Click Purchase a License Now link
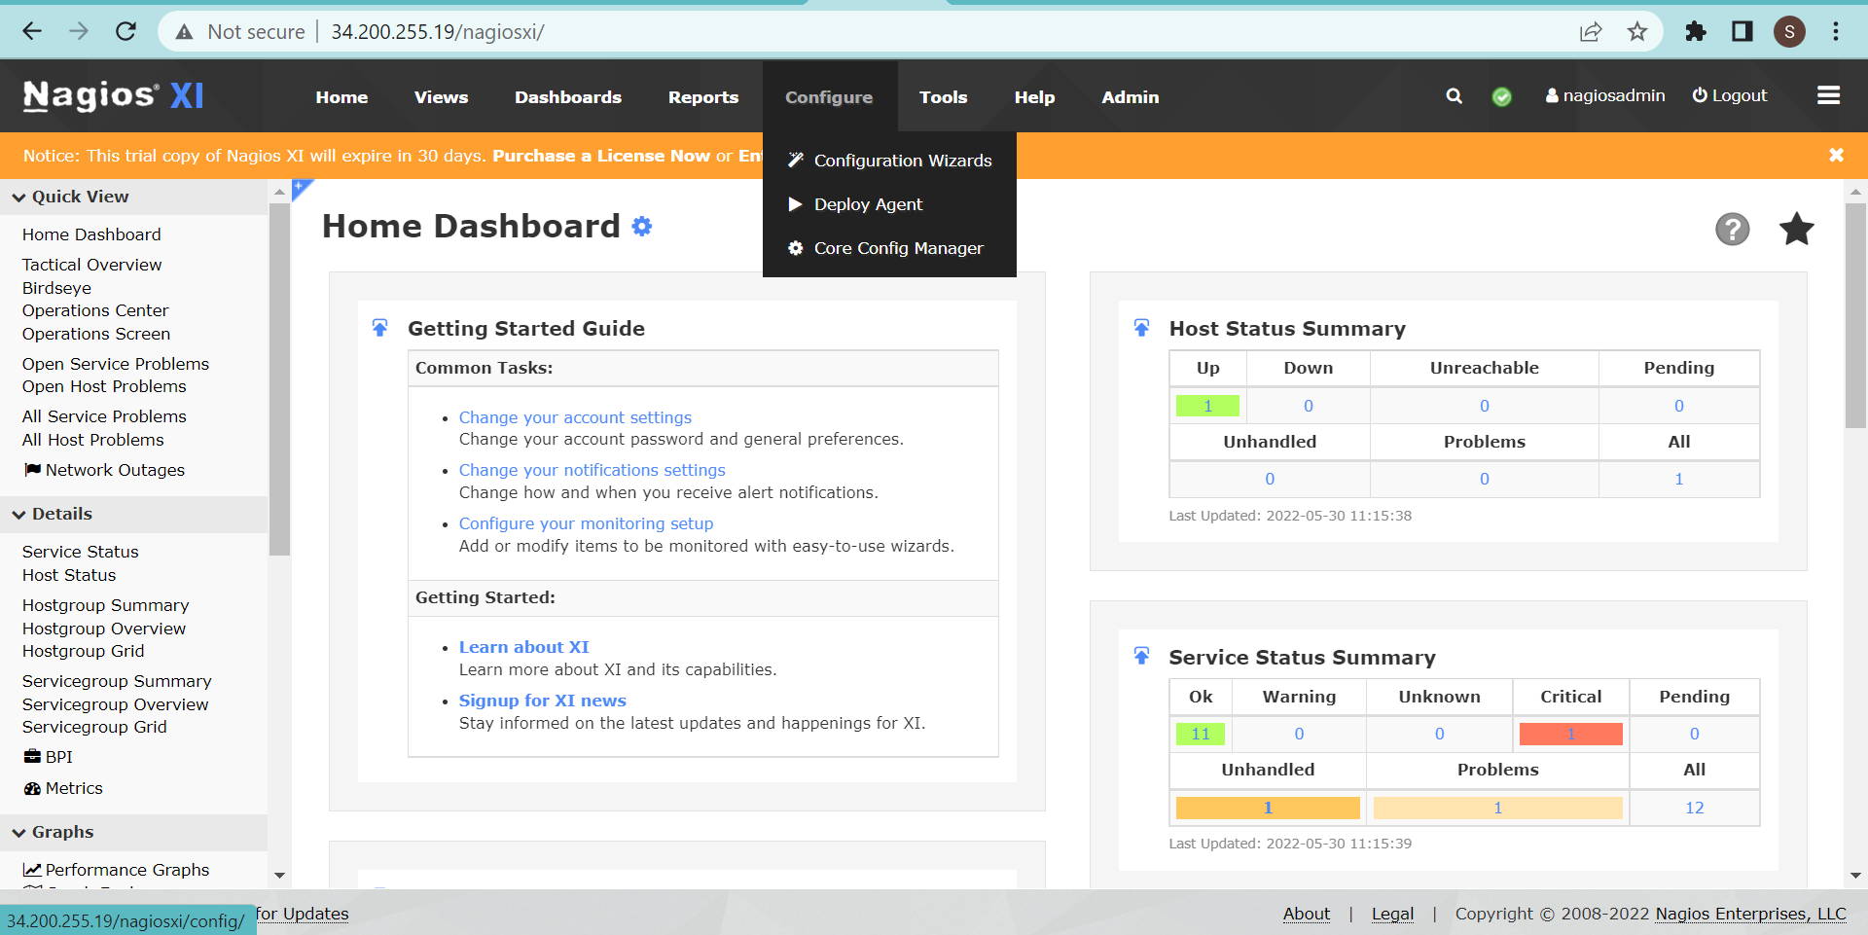 [601, 156]
